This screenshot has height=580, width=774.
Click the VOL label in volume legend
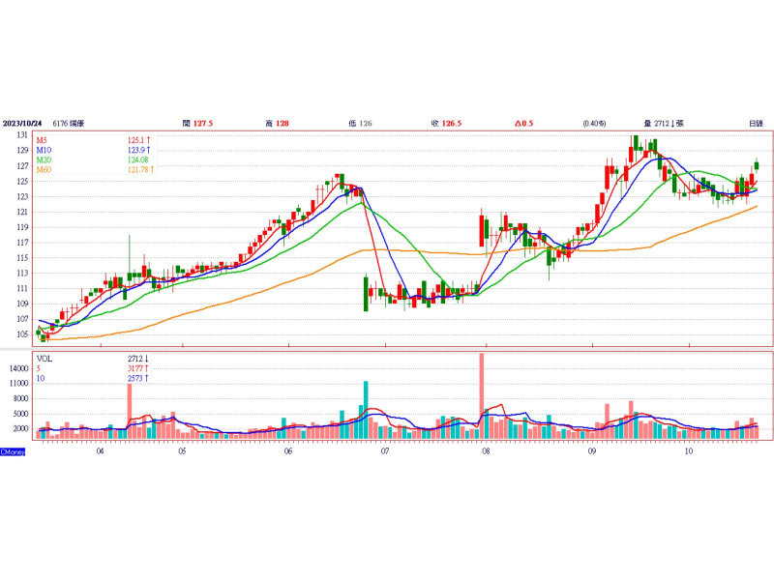pyautogui.click(x=45, y=359)
